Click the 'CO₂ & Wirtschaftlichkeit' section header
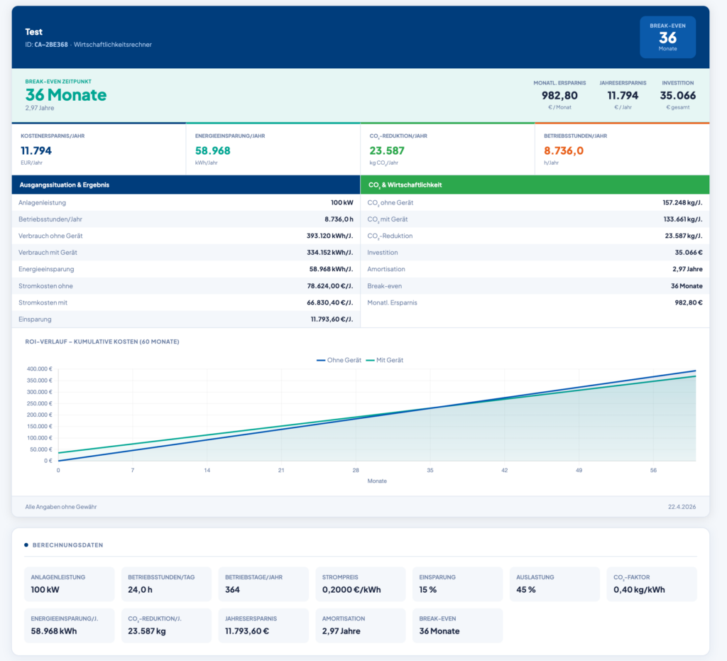This screenshot has width=727, height=661. click(535, 185)
